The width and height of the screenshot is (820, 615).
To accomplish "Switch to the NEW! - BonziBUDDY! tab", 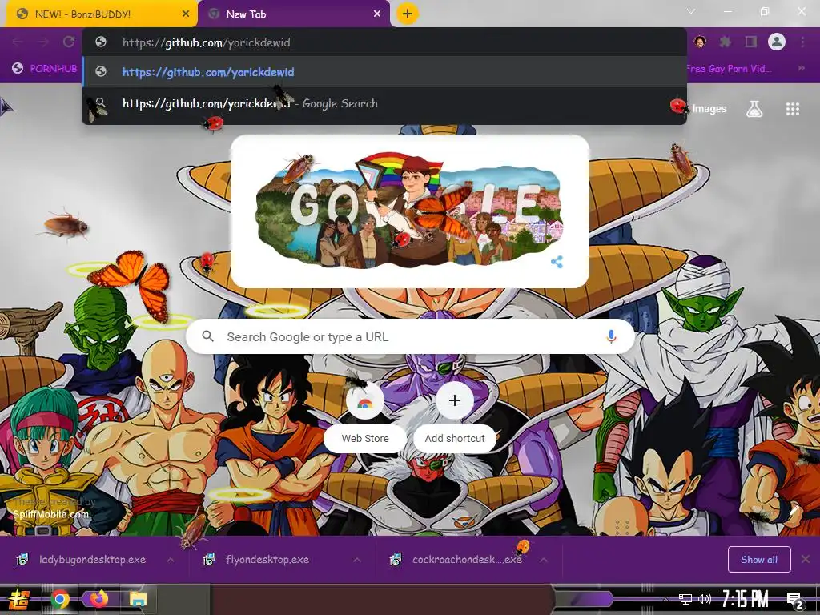I will pyautogui.click(x=102, y=14).
